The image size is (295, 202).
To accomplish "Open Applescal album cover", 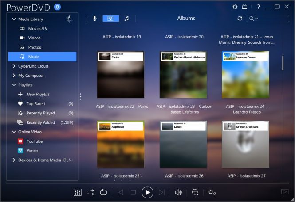I will pos(121,144).
